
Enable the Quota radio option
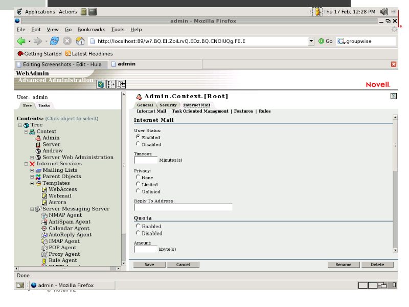(x=138, y=226)
